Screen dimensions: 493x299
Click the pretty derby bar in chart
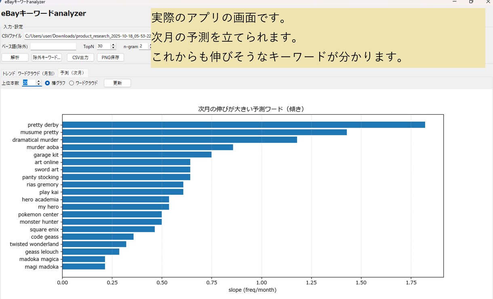(x=244, y=125)
